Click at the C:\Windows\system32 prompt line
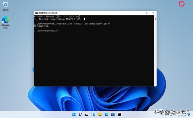The height and width of the screenshot is (118, 193). tap(46, 31)
